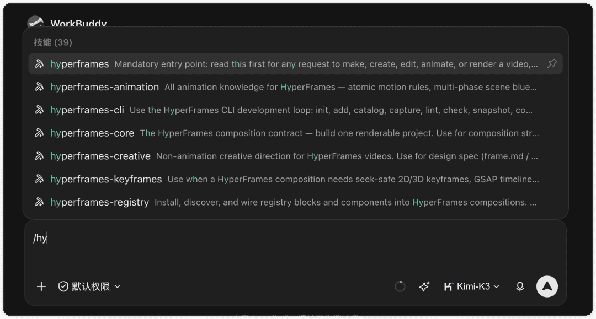The height and width of the screenshot is (319, 596).
Task: Click the 'Install, discover, and wire' description
Action: pos(345,202)
